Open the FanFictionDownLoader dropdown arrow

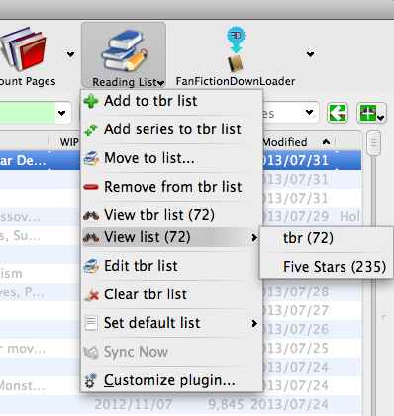coord(310,54)
